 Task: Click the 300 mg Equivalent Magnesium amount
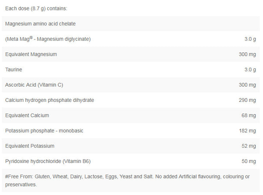point(247,55)
